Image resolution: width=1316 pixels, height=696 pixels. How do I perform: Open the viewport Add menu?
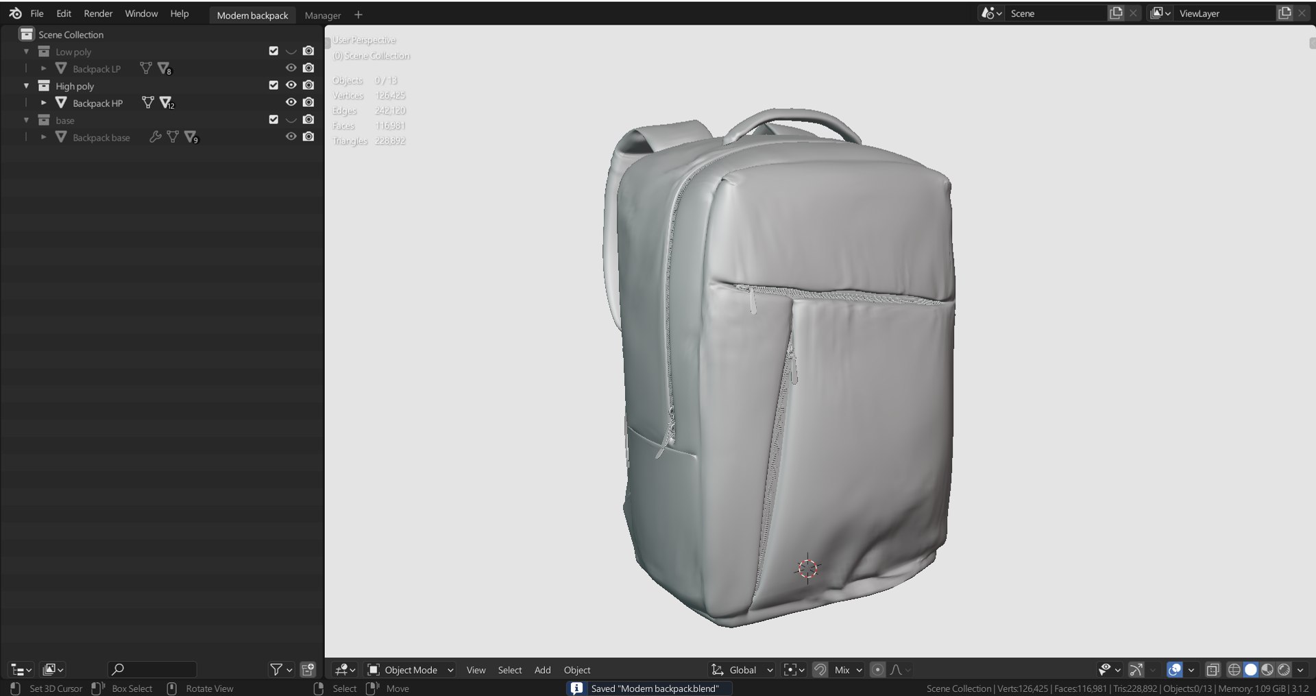(x=542, y=670)
